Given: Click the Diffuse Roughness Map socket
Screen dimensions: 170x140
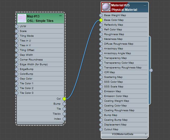Looking at the screenshot, I should pyautogui.click(x=101, y=44).
